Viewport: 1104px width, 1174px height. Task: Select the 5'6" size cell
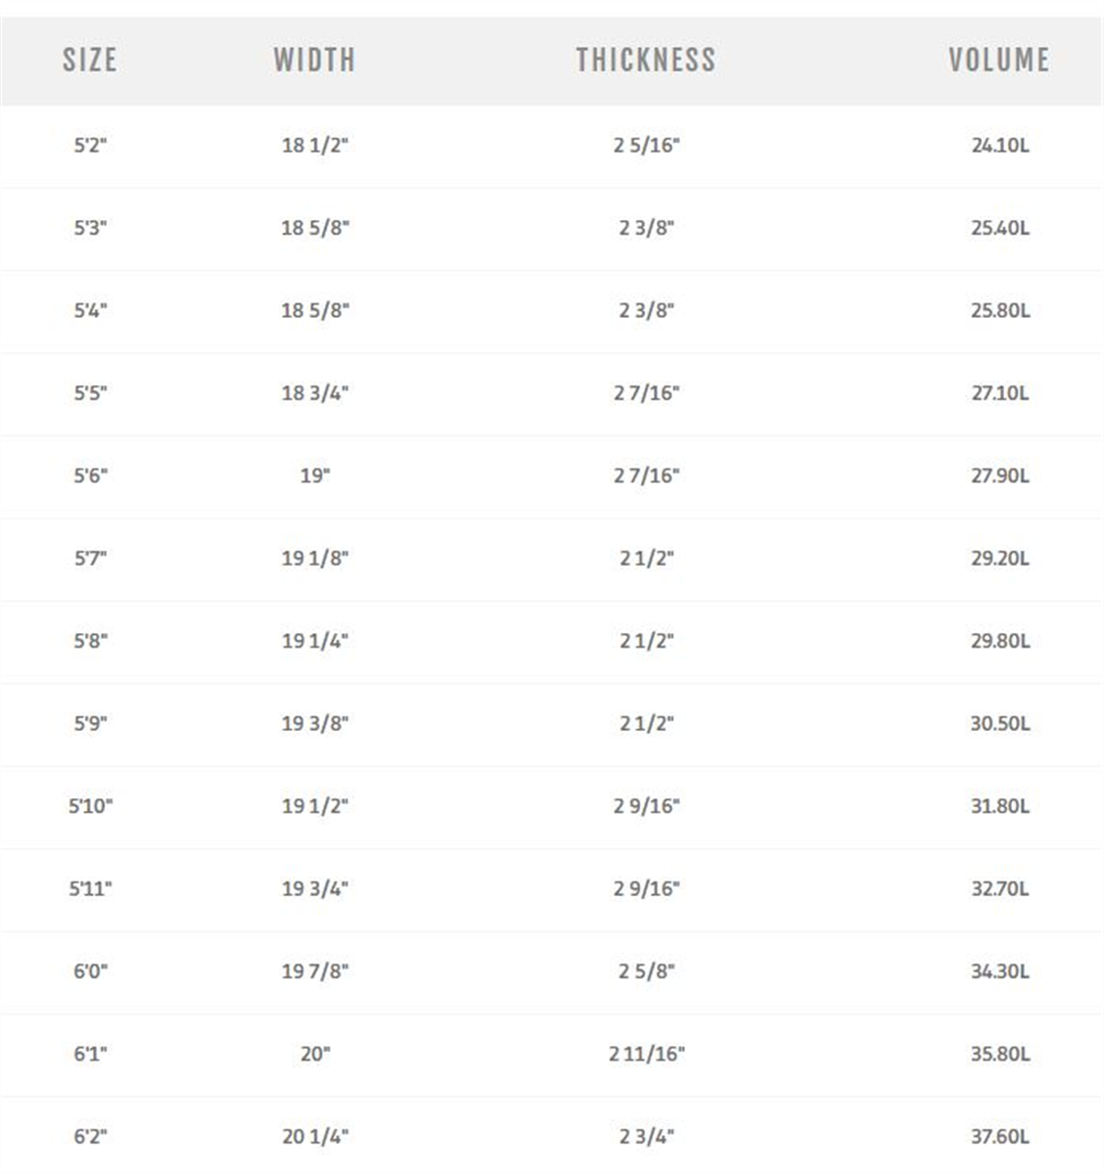pyautogui.click(x=90, y=475)
